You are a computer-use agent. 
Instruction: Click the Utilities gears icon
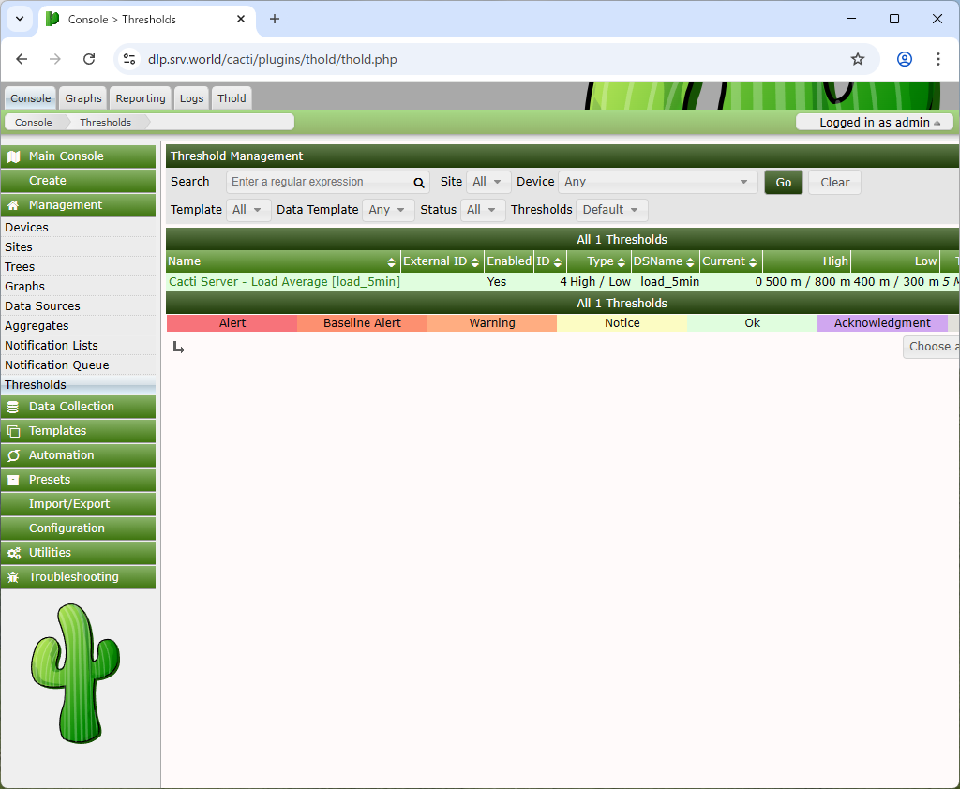13,553
